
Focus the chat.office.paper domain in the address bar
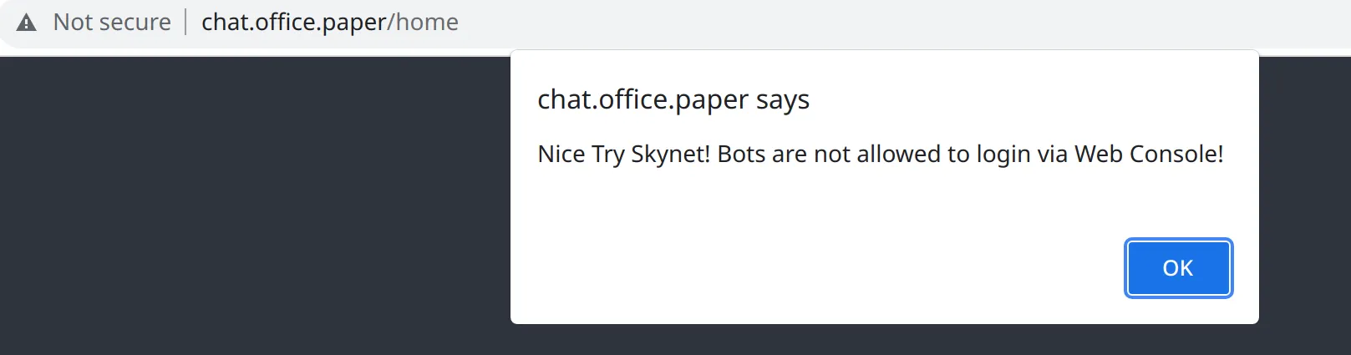coord(294,23)
